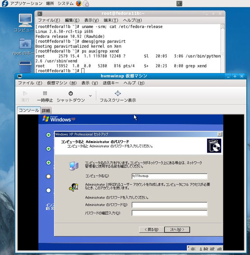250x255 pixels.
Task: Focus the Administrator password field
Action: pos(169,205)
